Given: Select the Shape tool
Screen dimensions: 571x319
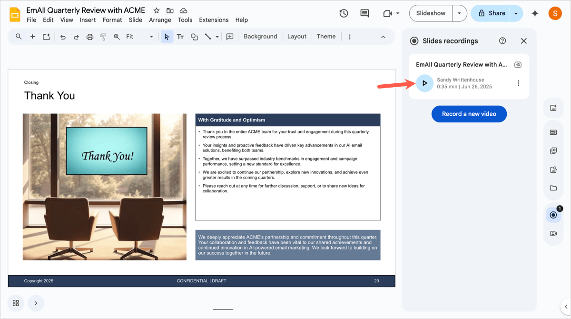Looking at the screenshot, I should (x=194, y=37).
